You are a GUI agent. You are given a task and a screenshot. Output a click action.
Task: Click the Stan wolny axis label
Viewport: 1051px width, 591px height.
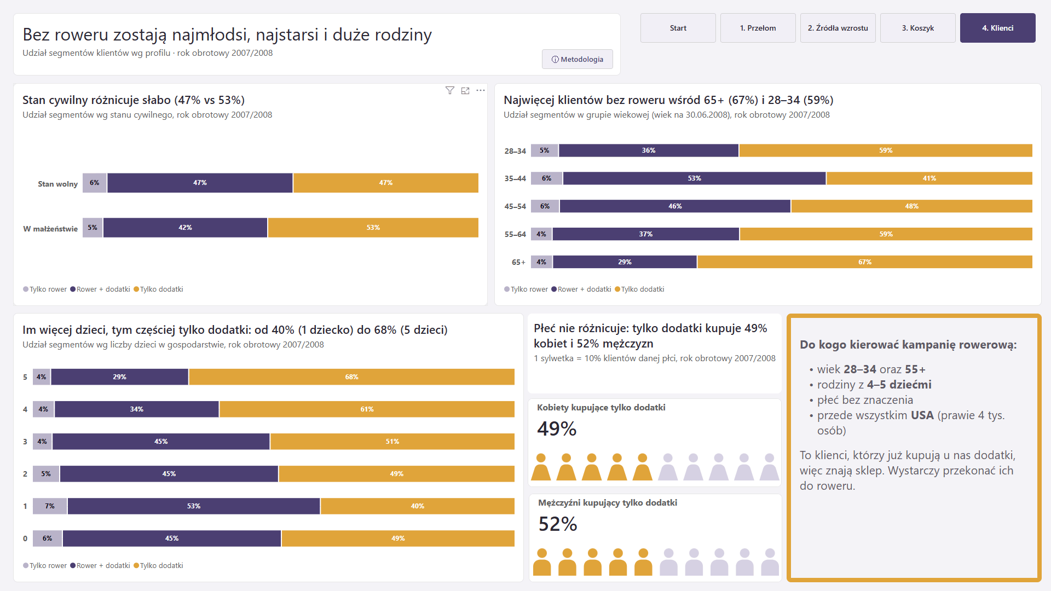point(57,184)
